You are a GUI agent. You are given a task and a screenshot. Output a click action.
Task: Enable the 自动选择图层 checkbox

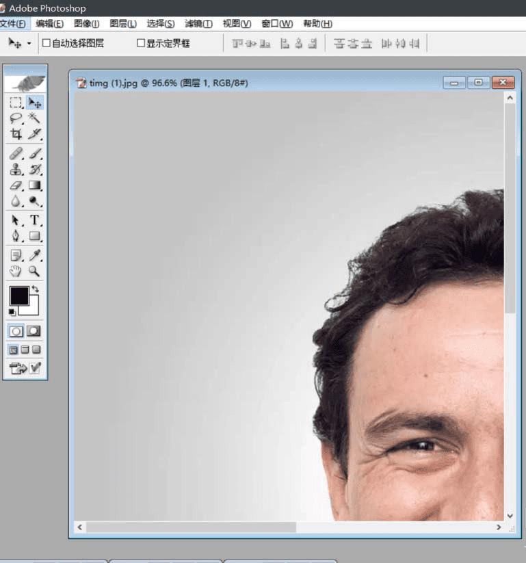(x=47, y=43)
